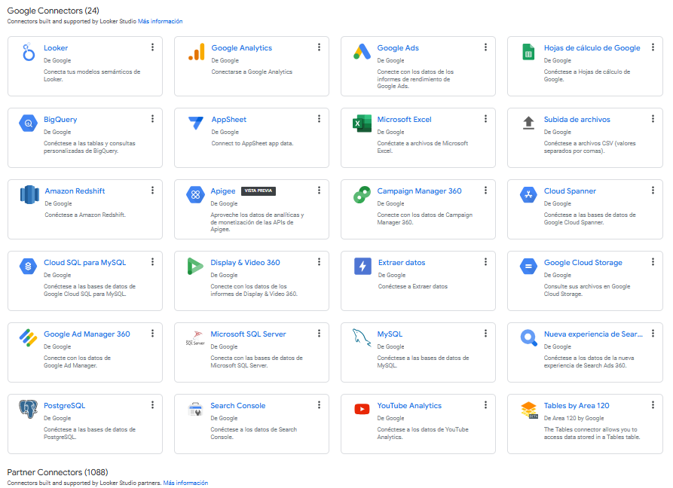Select the Google Cloud Storage icon
Viewport: 673px width, 488px height.
(x=528, y=267)
